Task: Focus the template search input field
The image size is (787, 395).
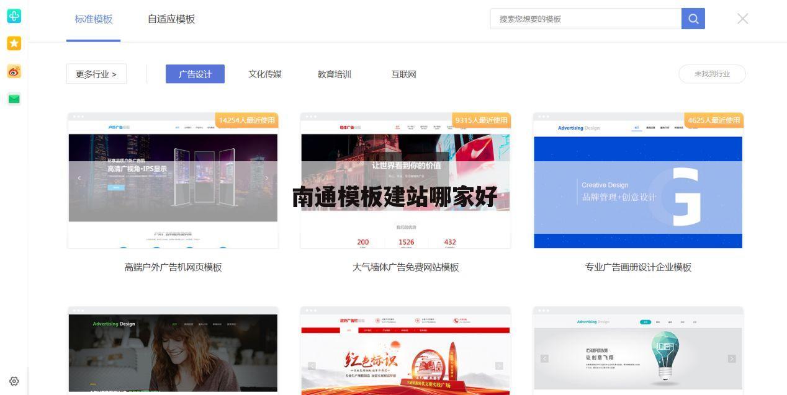Action: 586,19
